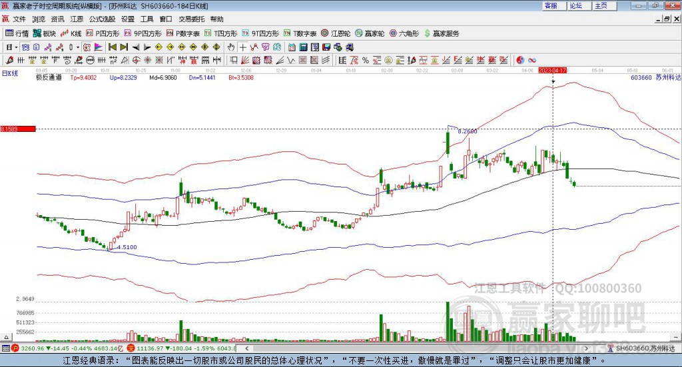
Task: Open the 交易委托 menu
Action: [x=191, y=19]
